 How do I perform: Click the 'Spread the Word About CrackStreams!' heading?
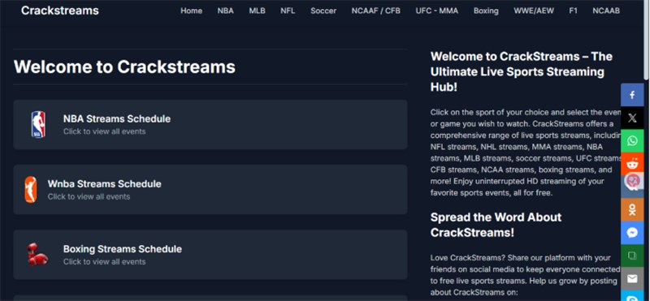(x=496, y=225)
